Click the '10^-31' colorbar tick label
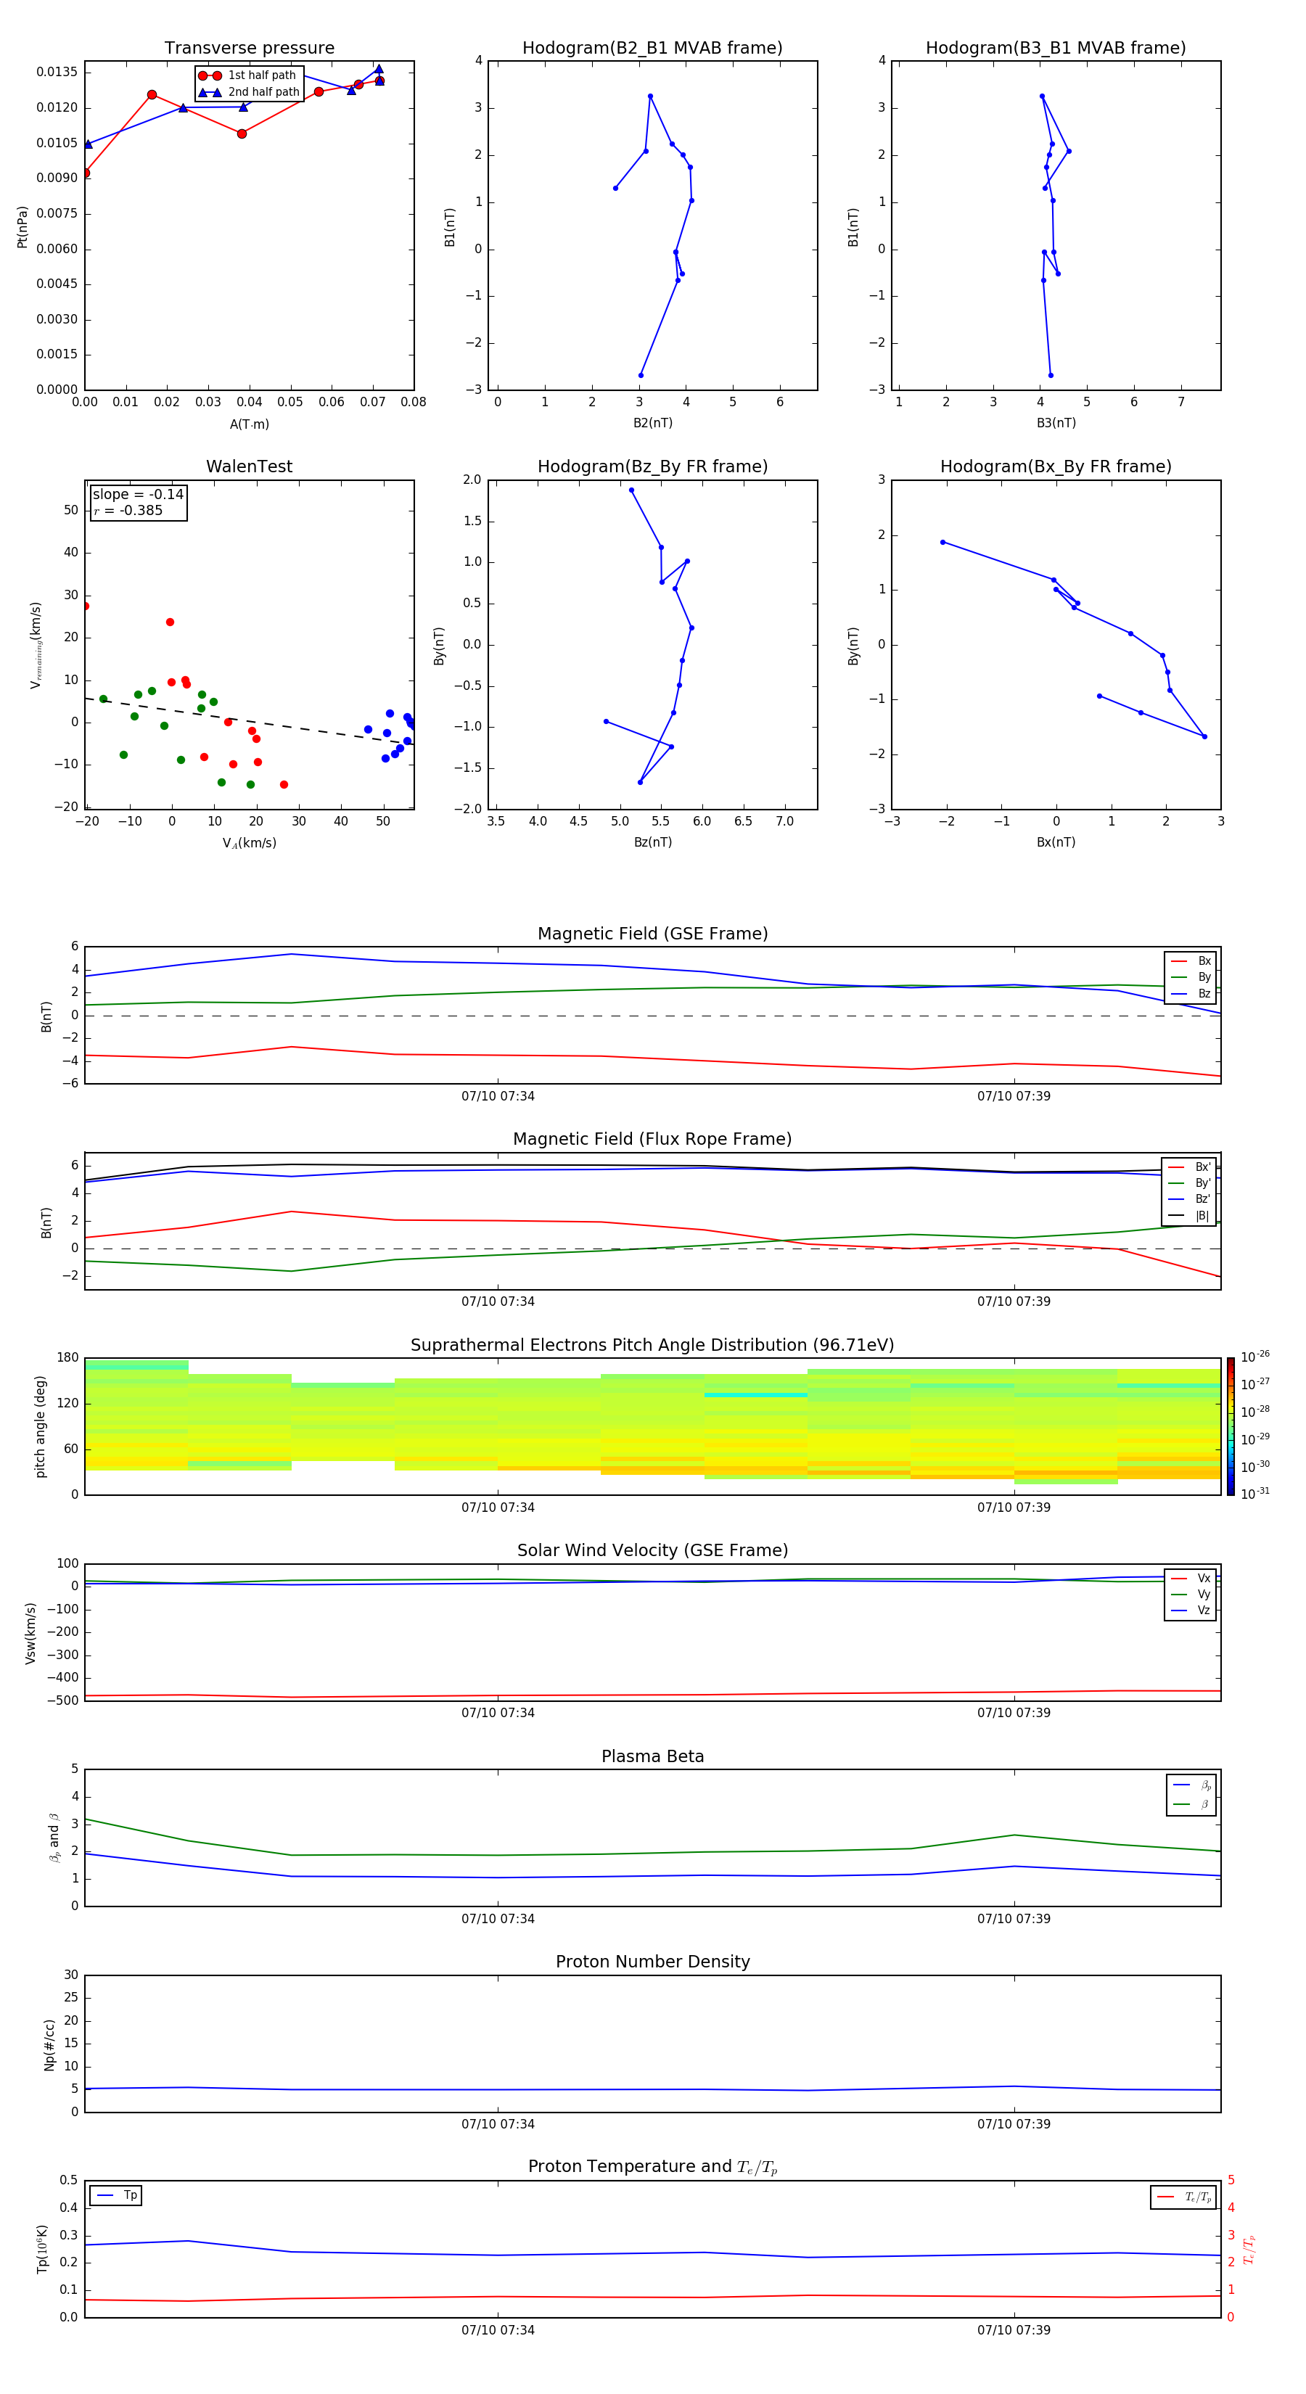 [x=1255, y=1494]
